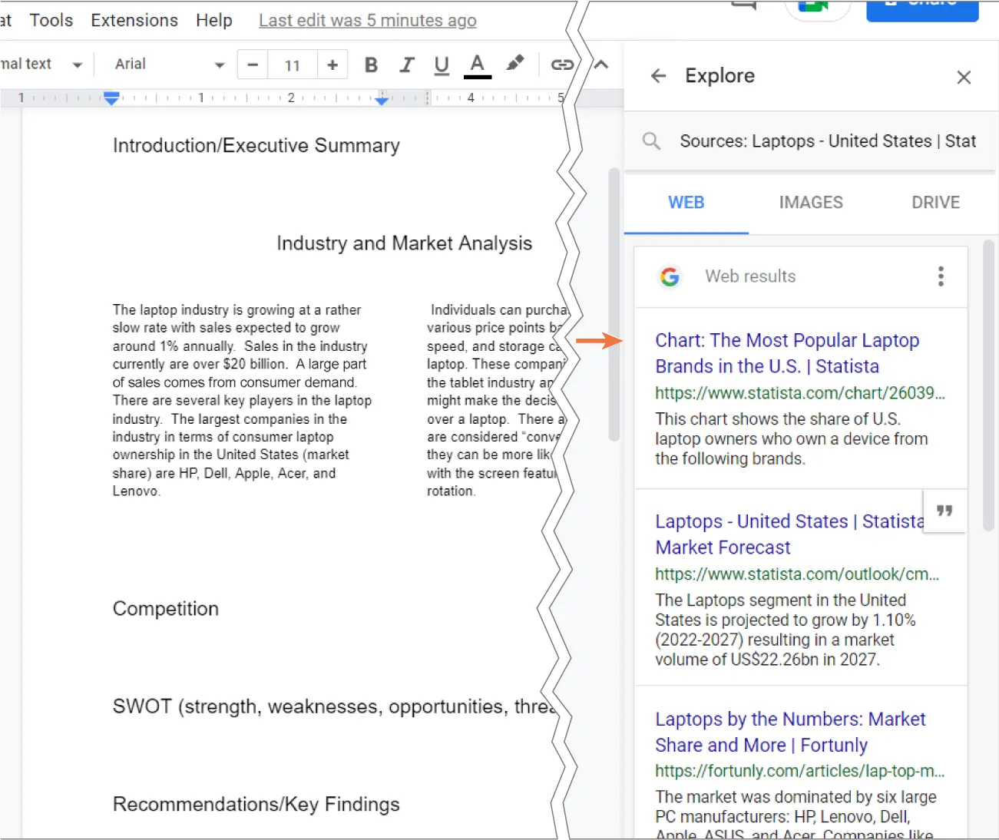
Task: Collapse the toolbar with the chevron
Action: 601,64
